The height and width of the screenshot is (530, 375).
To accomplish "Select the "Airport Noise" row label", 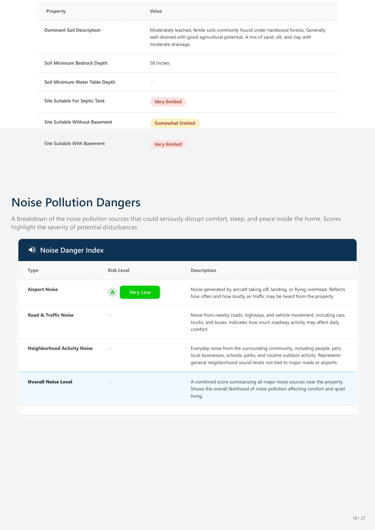I will 43,289.
